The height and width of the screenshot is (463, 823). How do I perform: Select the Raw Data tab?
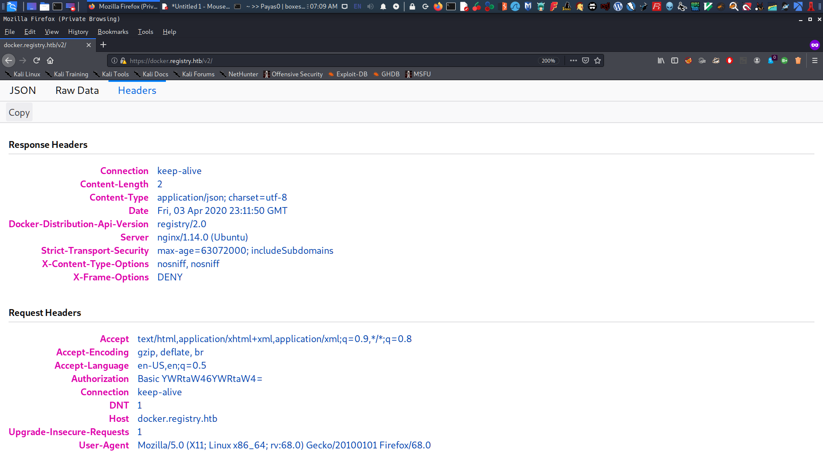coord(78,90)
